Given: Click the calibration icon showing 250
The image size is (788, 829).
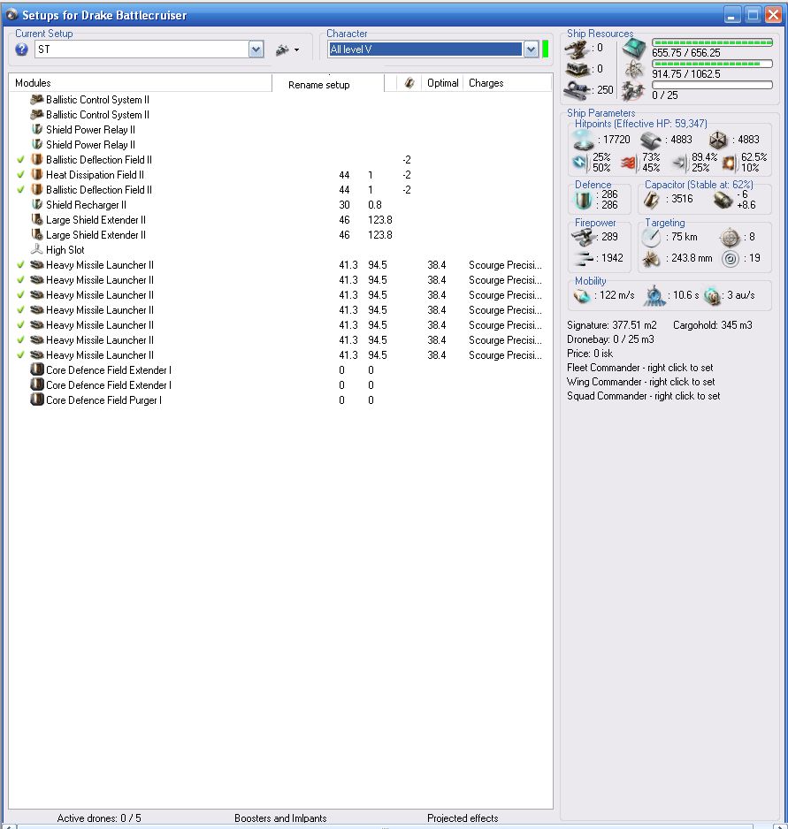Looking at the screenshot, I should pyautogui.click(x=577, y=91).
